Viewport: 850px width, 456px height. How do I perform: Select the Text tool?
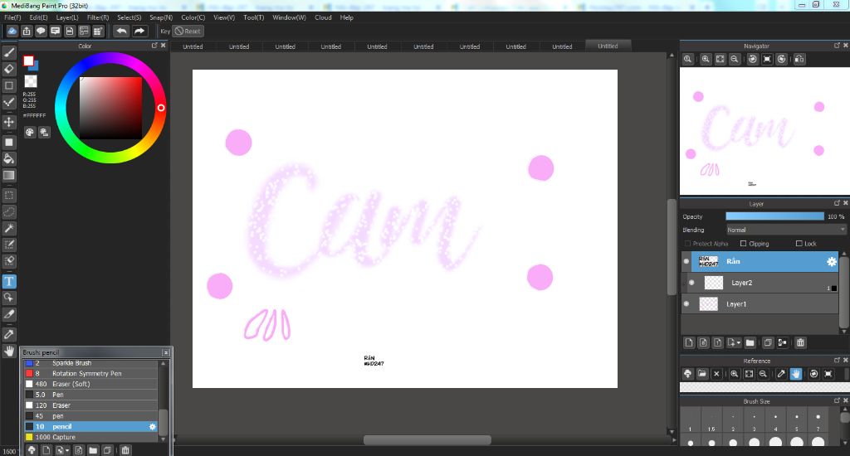pos(9,281)
